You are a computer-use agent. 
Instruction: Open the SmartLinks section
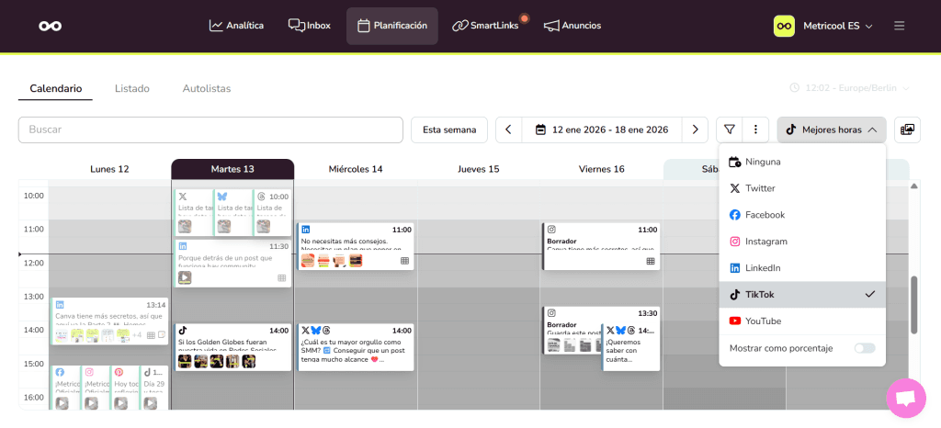pyautogui.click(x=485, y=26)
